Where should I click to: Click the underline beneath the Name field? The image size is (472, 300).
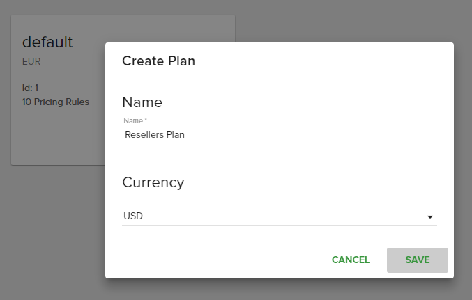[280, 145]
